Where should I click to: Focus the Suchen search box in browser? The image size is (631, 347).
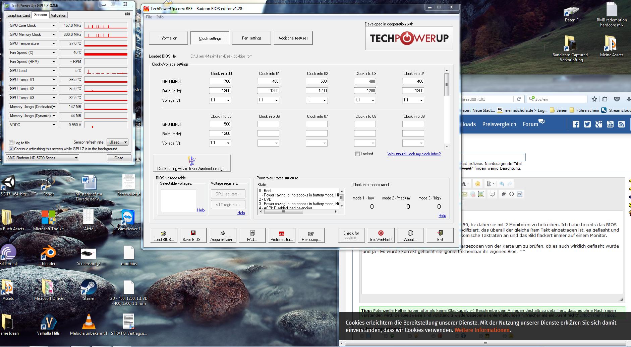point(557,99)
